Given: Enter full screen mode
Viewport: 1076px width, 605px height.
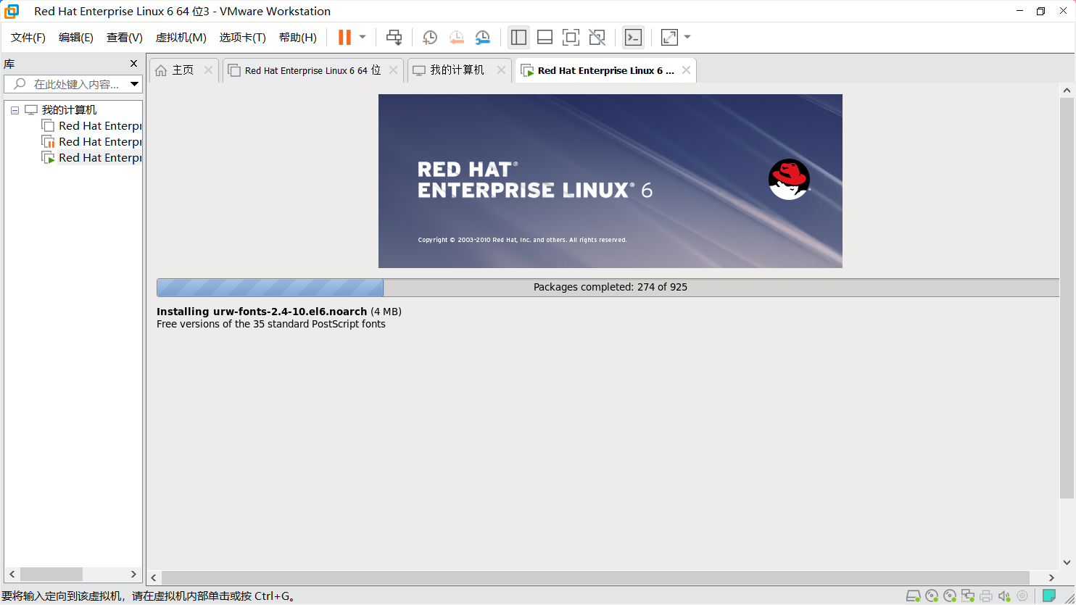Looking at the screenshot, I should pos(571,38).
